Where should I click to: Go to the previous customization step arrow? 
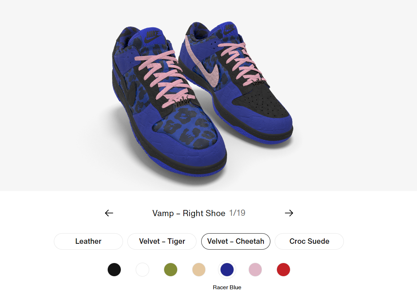point(109,213)
